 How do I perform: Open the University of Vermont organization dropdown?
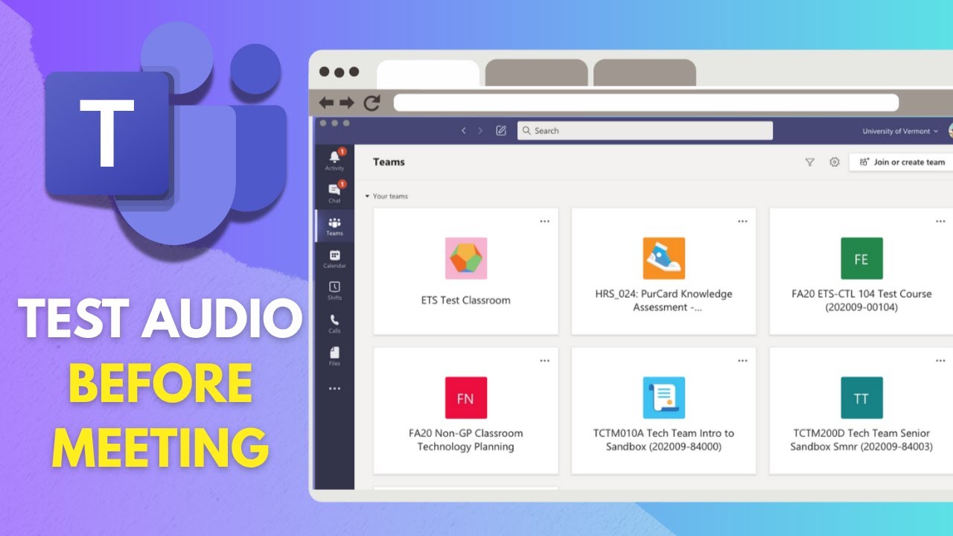pyautogui.click(x=900, y=131)
